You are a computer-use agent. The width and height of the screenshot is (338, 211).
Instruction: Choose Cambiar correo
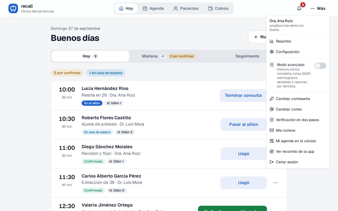tap(298, 109)
